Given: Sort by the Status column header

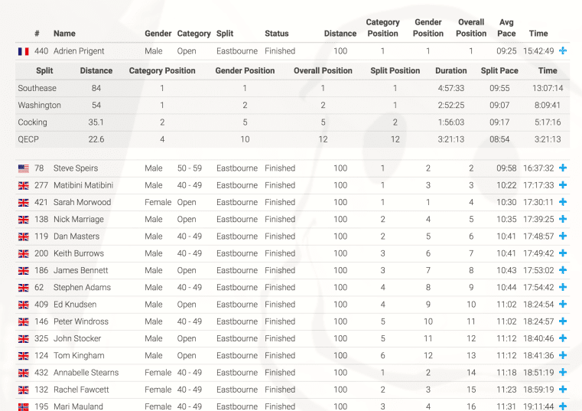Looking at the screenshot, I should (277, 34).
